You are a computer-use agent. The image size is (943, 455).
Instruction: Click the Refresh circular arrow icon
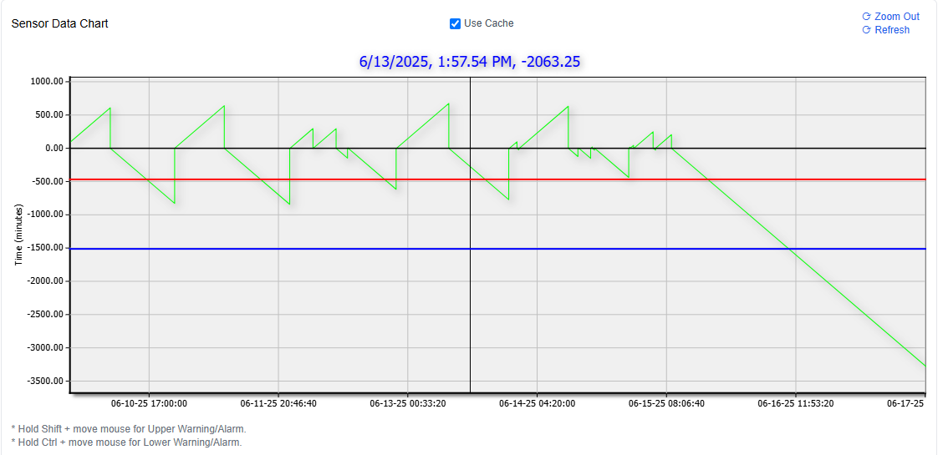(x=866, y=30)
